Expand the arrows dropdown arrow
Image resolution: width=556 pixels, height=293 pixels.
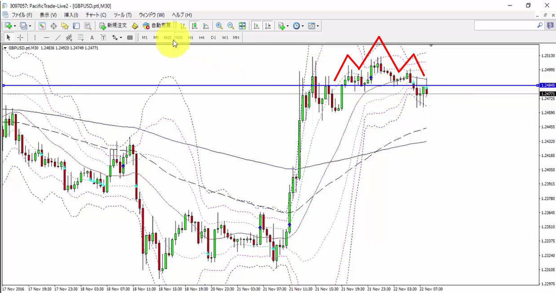121,38
